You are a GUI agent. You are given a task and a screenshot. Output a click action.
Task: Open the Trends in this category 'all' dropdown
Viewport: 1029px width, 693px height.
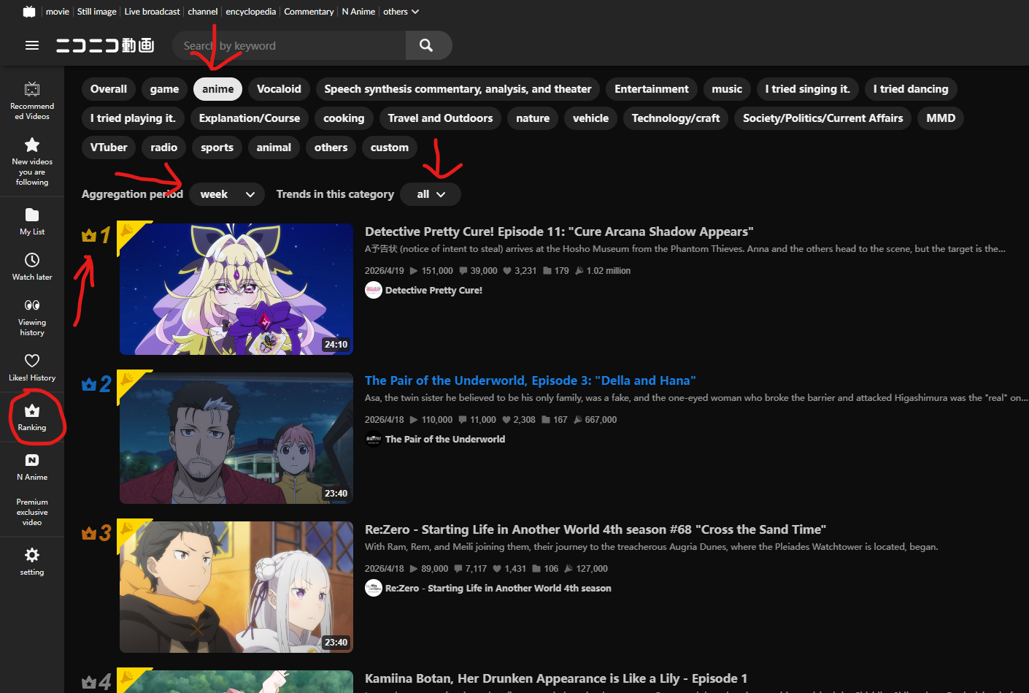431,194
